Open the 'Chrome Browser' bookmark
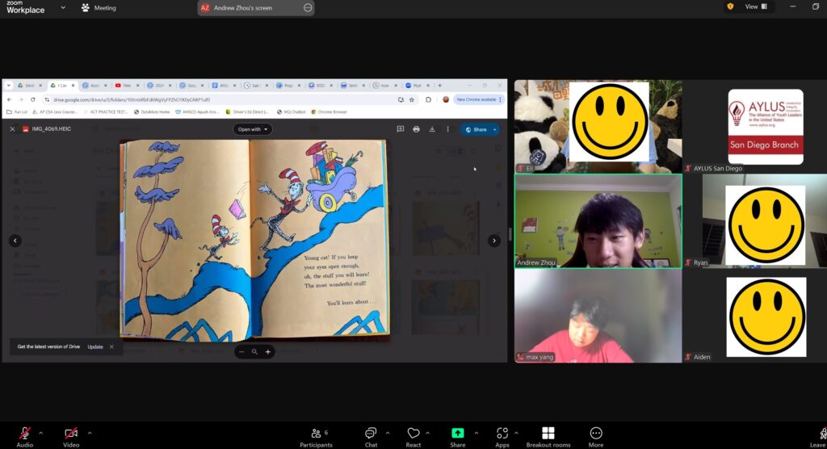Viewport: 827px width, 449px height. 330,112
